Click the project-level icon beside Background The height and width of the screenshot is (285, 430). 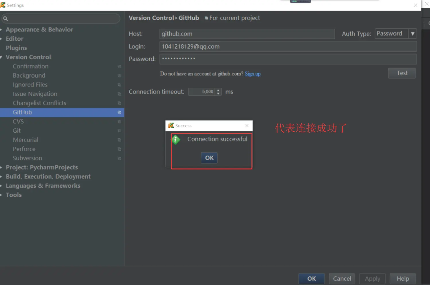click(119, 76)
